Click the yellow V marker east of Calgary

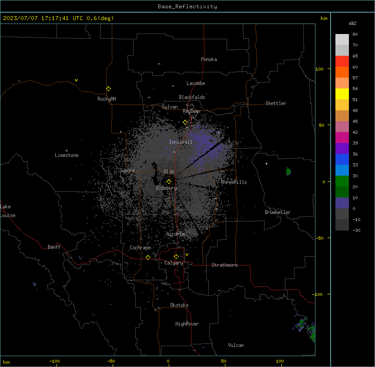[187, 255]
